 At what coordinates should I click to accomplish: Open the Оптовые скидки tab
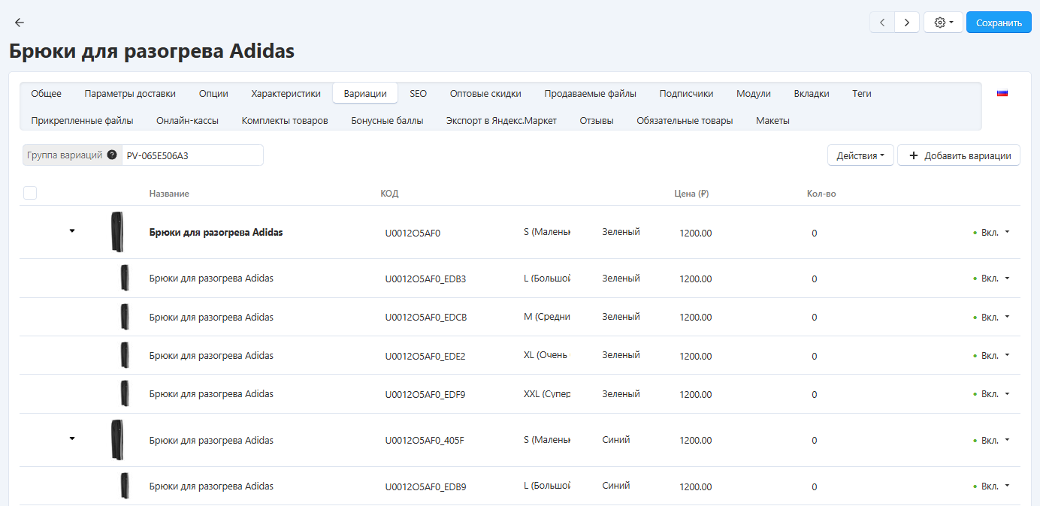tap(485, 94)
